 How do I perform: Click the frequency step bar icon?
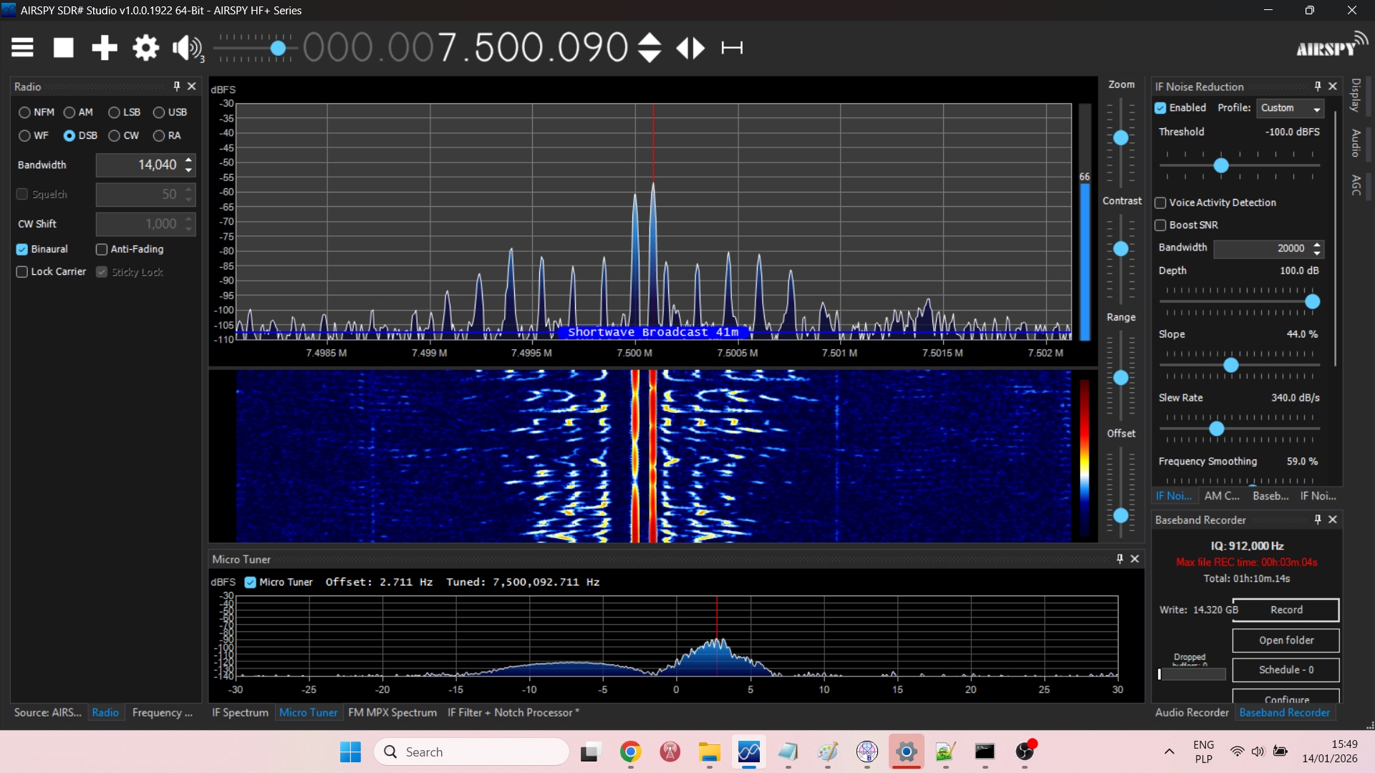click(731, 48)
